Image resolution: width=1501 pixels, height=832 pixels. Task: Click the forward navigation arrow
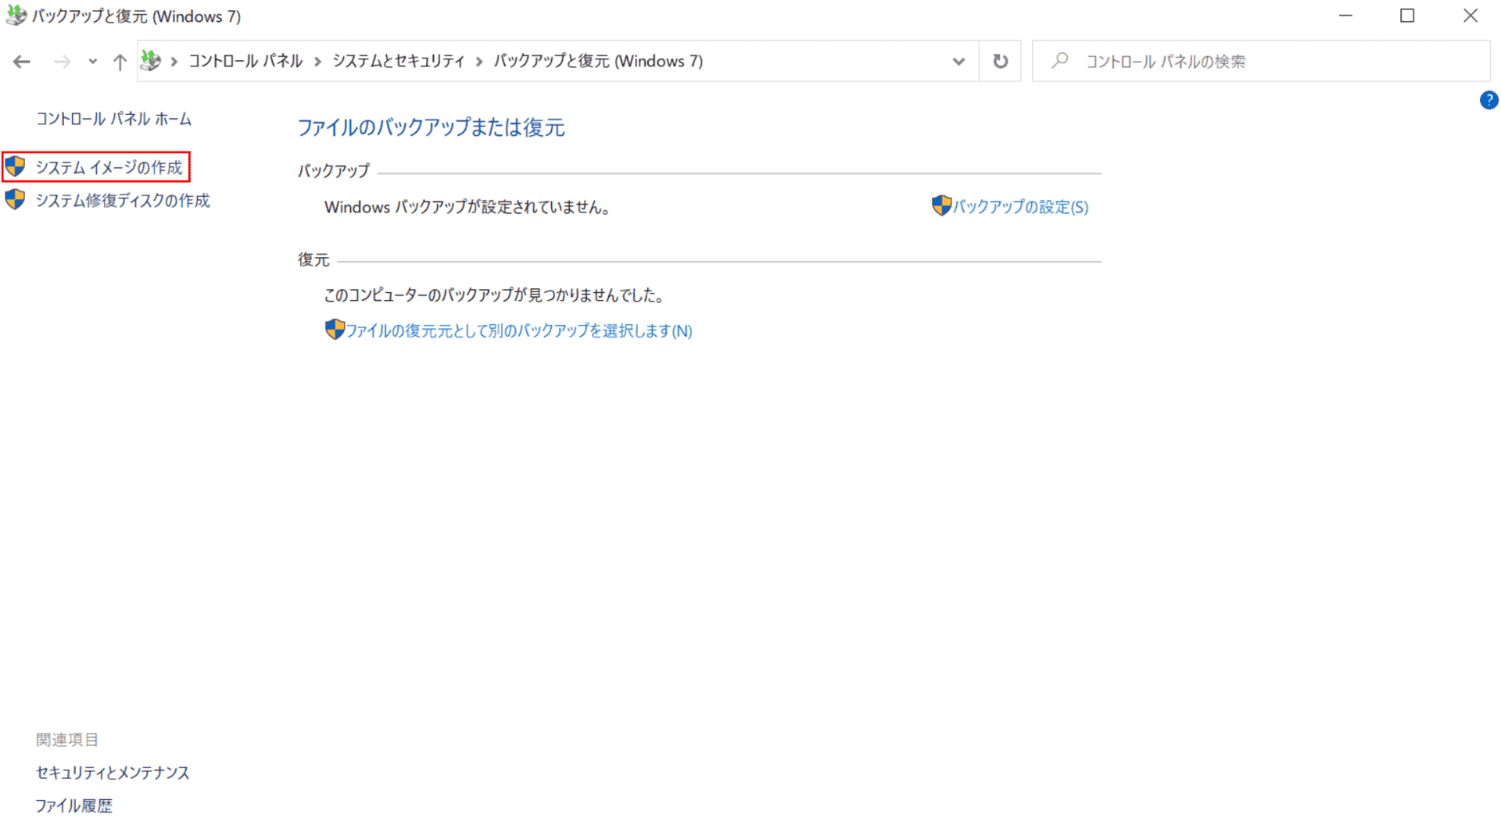(x=62, y=62)
